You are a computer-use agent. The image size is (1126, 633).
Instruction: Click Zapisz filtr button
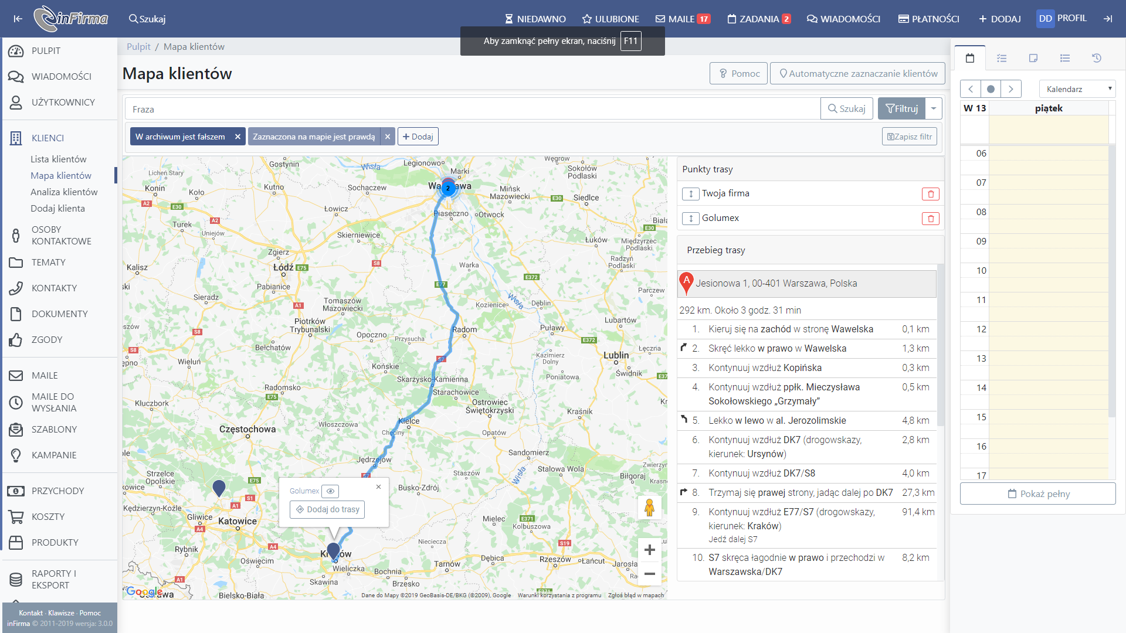click(909, 137)
